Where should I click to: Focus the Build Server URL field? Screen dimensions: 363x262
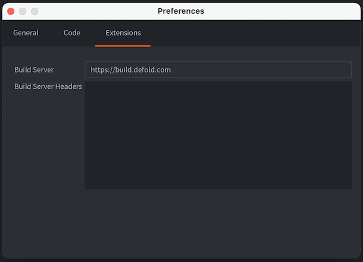pyautogui.click(x=218, y=70)
